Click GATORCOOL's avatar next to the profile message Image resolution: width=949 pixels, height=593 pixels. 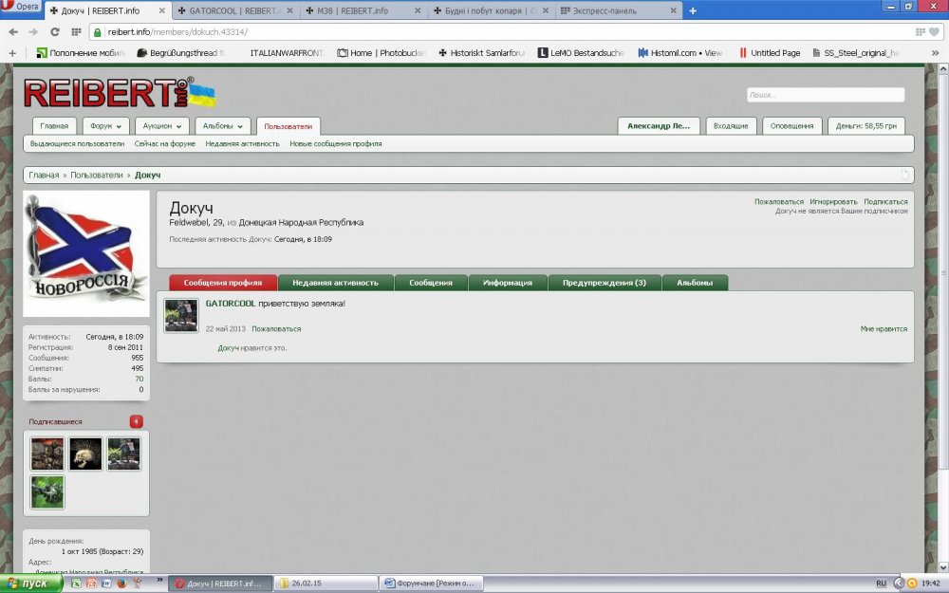pos(181,316)
